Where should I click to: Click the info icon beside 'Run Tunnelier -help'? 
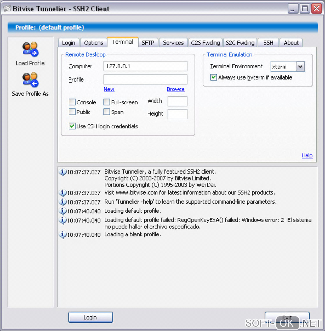(x=62, y=202)
